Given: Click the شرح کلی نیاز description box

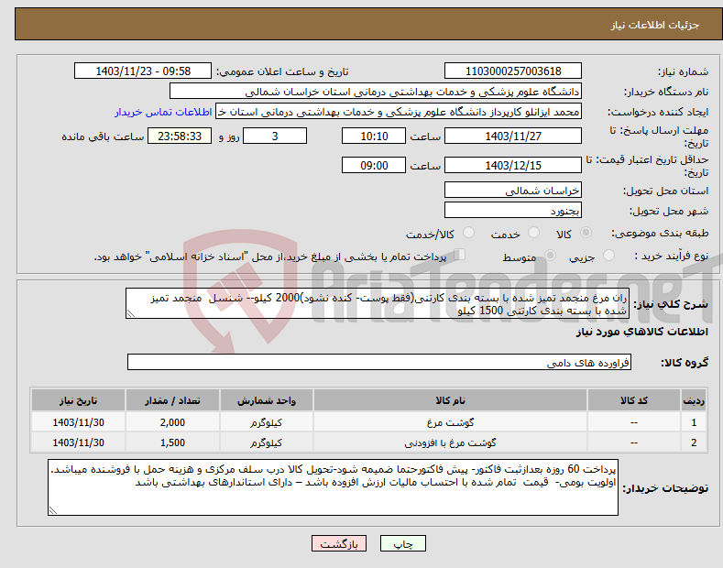Looking at the screenshot, I should [378, 303].
